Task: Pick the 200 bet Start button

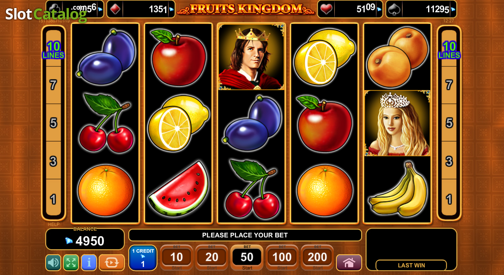Action: tap(317, 258)
